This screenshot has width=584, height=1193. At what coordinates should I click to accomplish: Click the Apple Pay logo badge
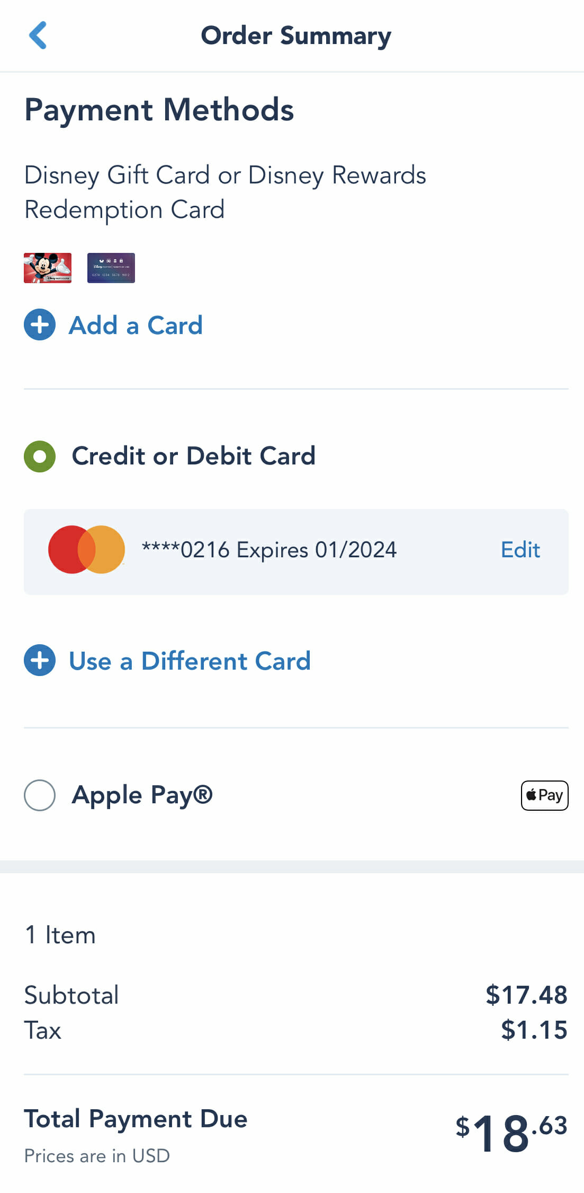[544, 795]
